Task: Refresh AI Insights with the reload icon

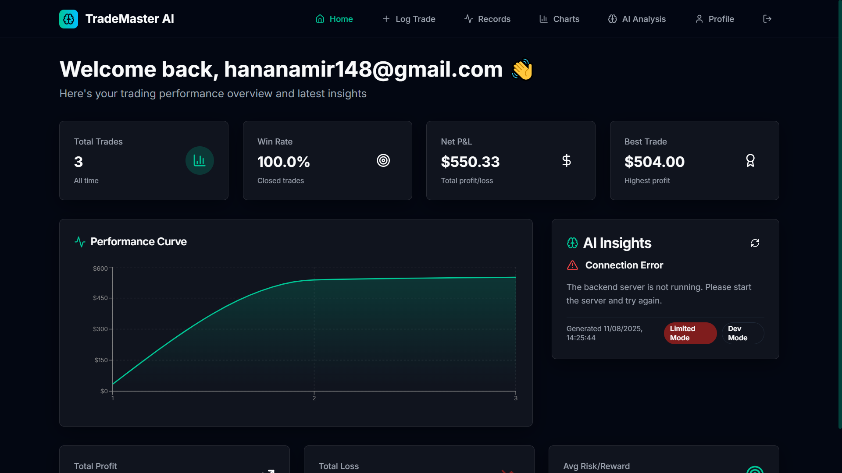Action: (x=755, y=243)
